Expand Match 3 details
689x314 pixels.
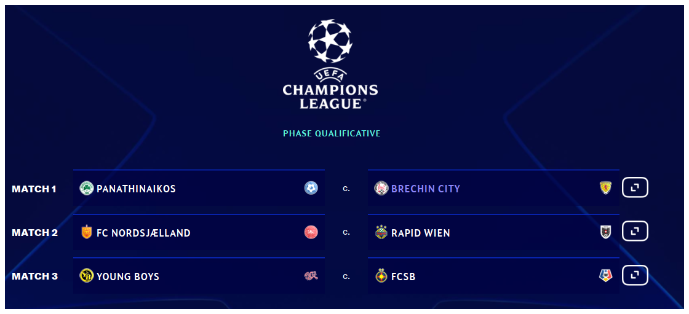point(635,275)
